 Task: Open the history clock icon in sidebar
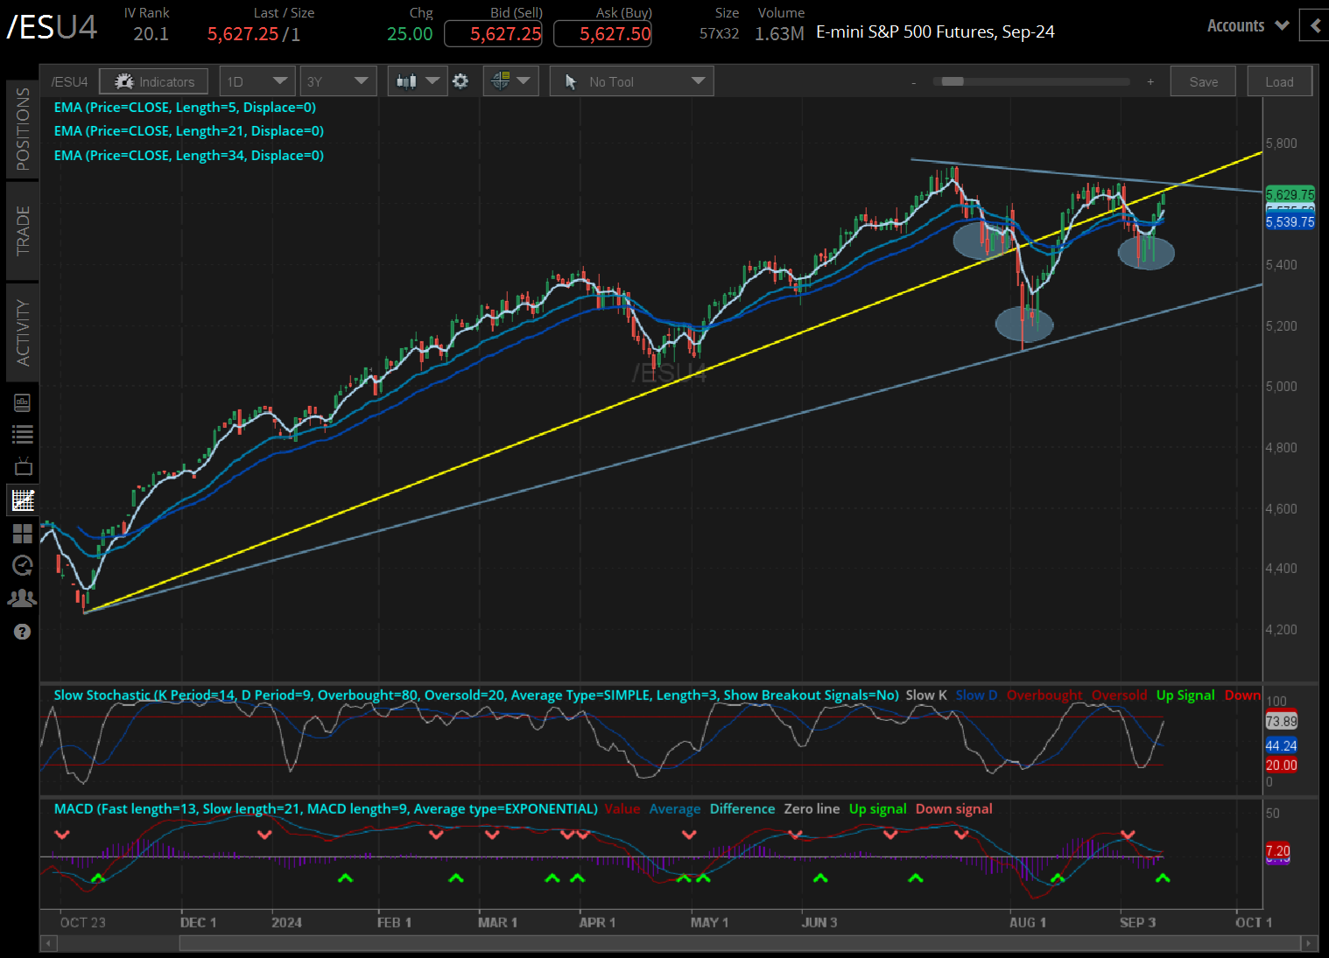pyautogui.click(x=23, y=566)
